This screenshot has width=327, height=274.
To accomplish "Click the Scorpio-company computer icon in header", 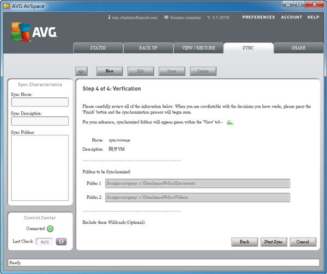I will [x=166, y=17].
